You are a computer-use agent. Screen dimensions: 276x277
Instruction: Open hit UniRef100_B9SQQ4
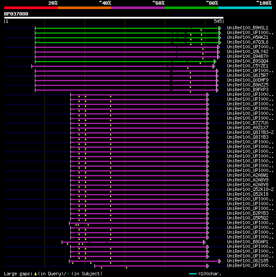pyautogui.click(x=248, y=61)
